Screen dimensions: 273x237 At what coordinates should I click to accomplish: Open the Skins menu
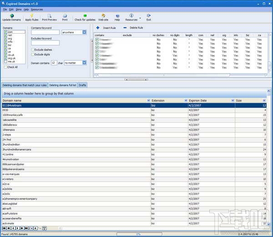click(x=18, y=9)
